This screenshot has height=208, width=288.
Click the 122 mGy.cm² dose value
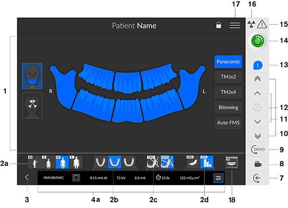tap(190, 178)
